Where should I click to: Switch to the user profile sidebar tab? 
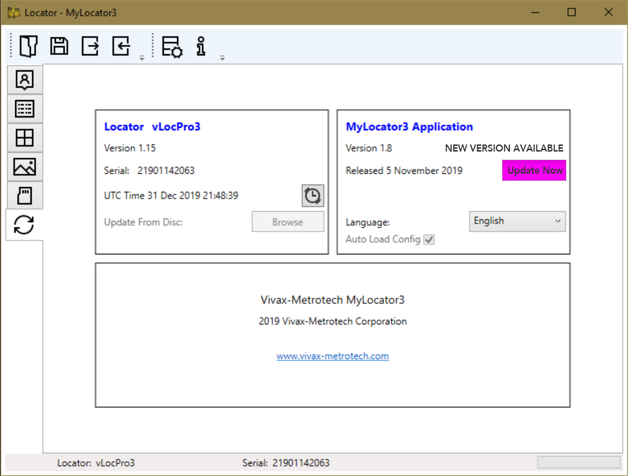25,80
